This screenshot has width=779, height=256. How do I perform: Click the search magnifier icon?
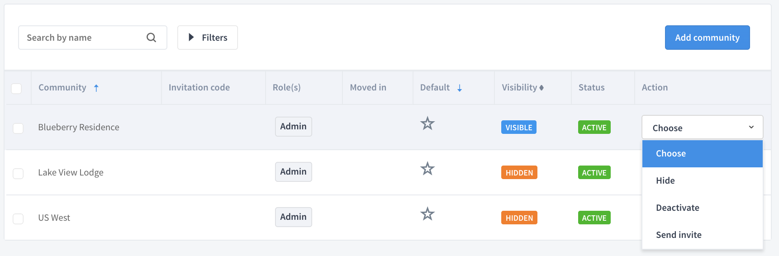tap(151, 38)
